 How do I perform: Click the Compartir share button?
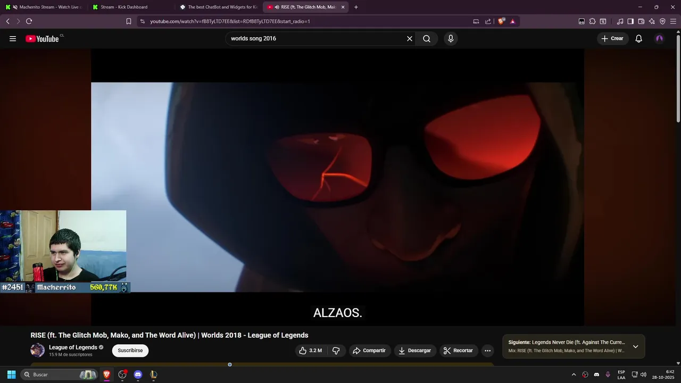369,351
